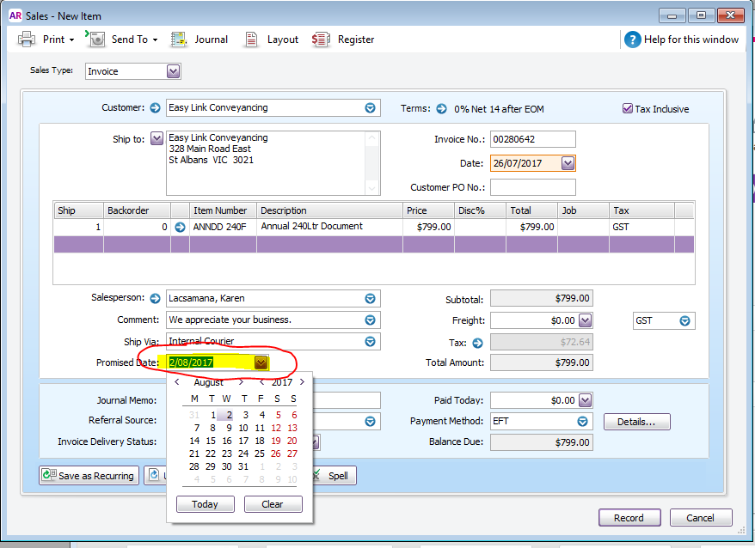Viewport: 755px width, 548px height.
Task: Select August 15 in the calendar
Action: (x=211, y=441)
